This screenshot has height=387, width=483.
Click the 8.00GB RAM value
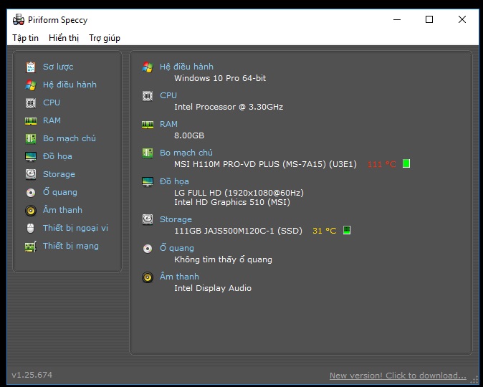click(x=189, y=135)
